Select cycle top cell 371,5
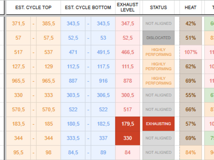214x160 pixels. (x=18, y=24)
